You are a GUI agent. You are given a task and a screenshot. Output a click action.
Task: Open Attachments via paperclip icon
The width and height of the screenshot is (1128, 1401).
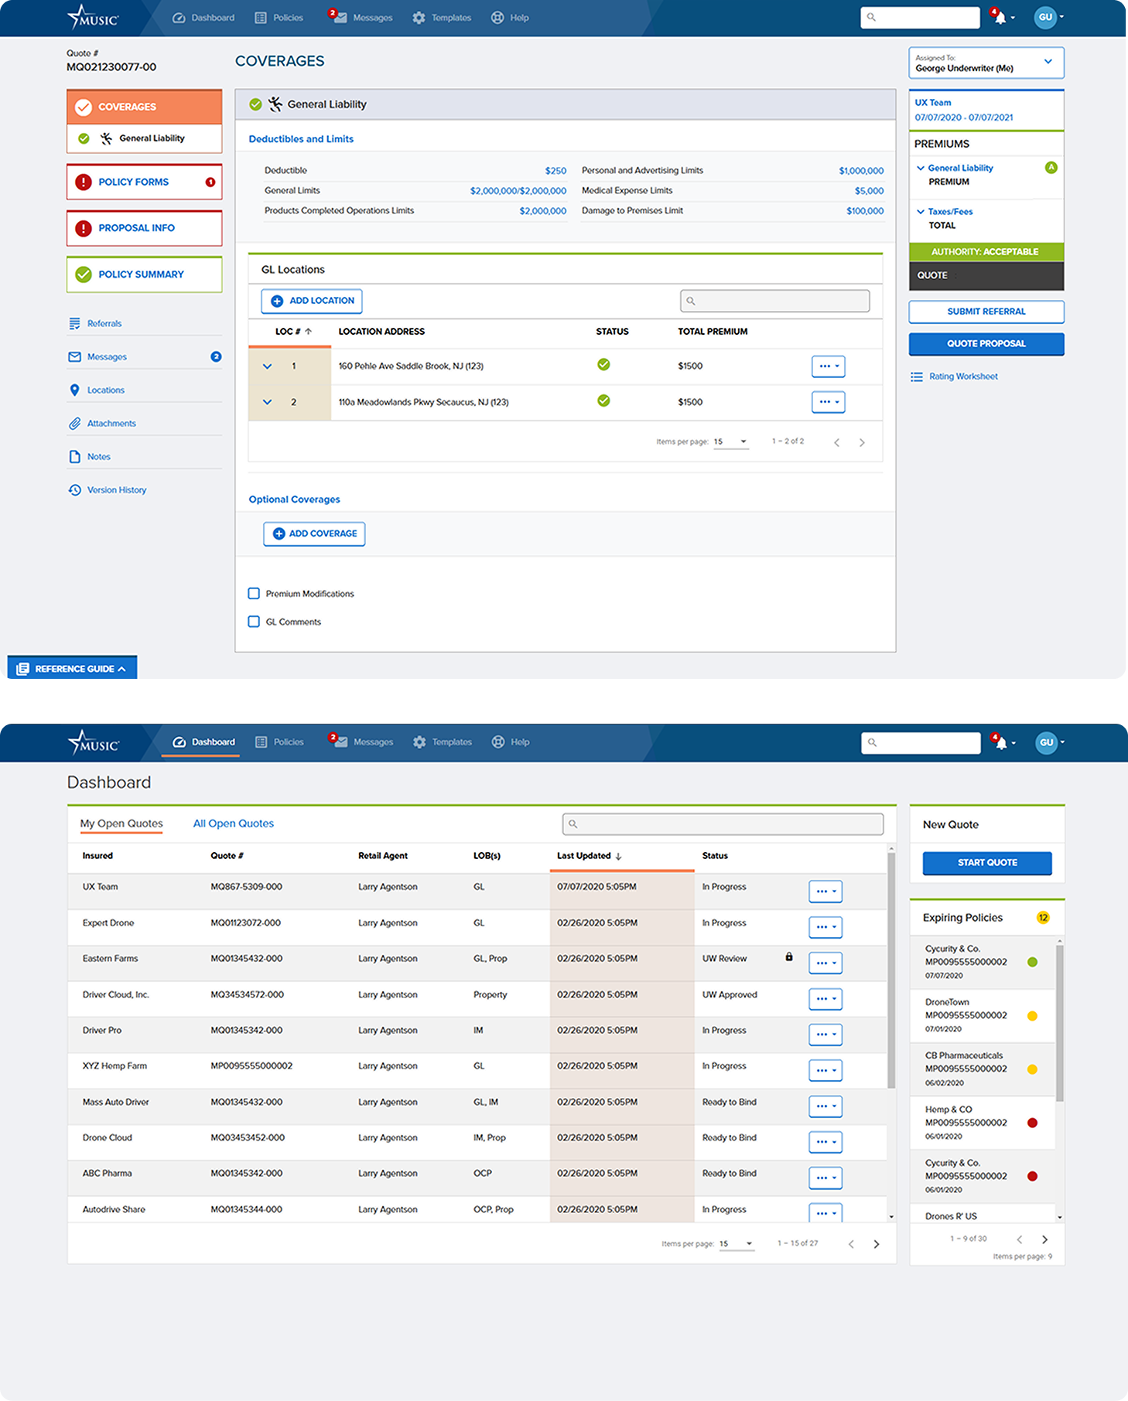click(x=74, y=424)
